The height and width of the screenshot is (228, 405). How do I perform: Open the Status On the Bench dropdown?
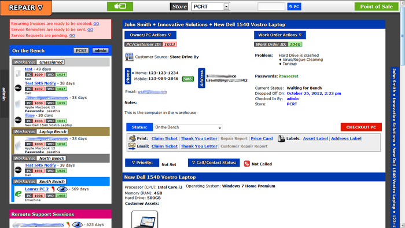pyautogui.click(x=188, y=127)
